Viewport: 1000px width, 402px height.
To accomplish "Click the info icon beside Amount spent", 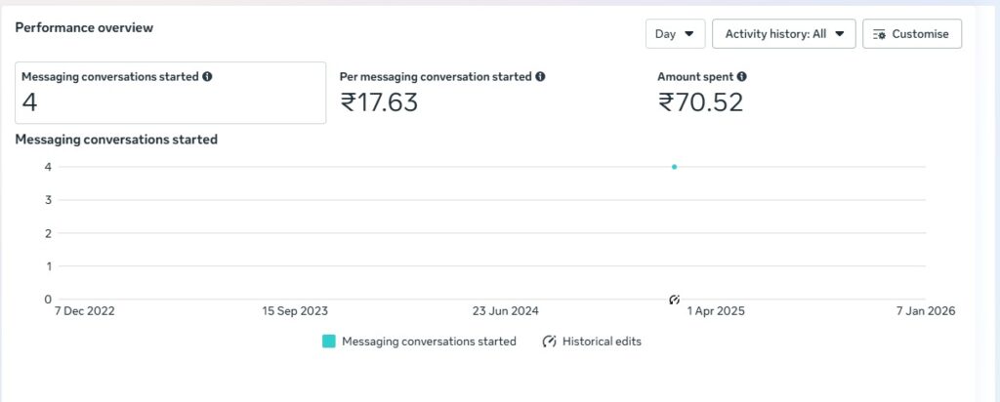I will [742, 76].
